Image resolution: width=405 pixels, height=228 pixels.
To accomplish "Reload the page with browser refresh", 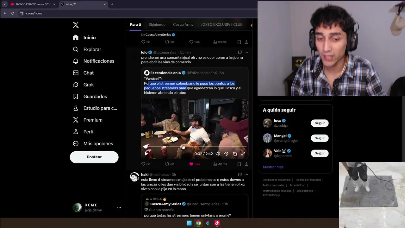I will (13, 13).
